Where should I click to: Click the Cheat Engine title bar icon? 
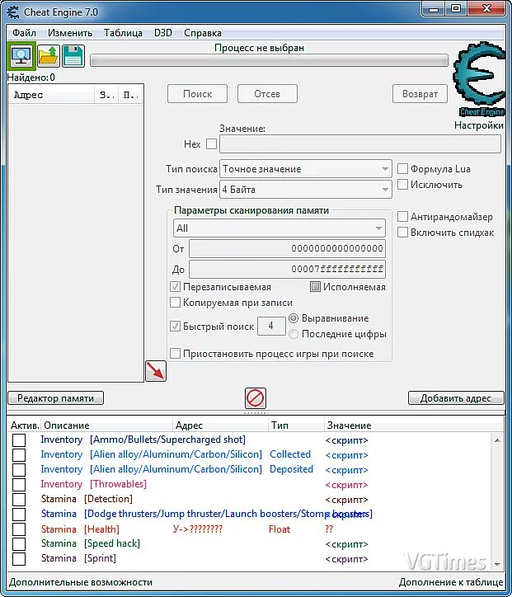pyautogui.click(x=13, y=12)
